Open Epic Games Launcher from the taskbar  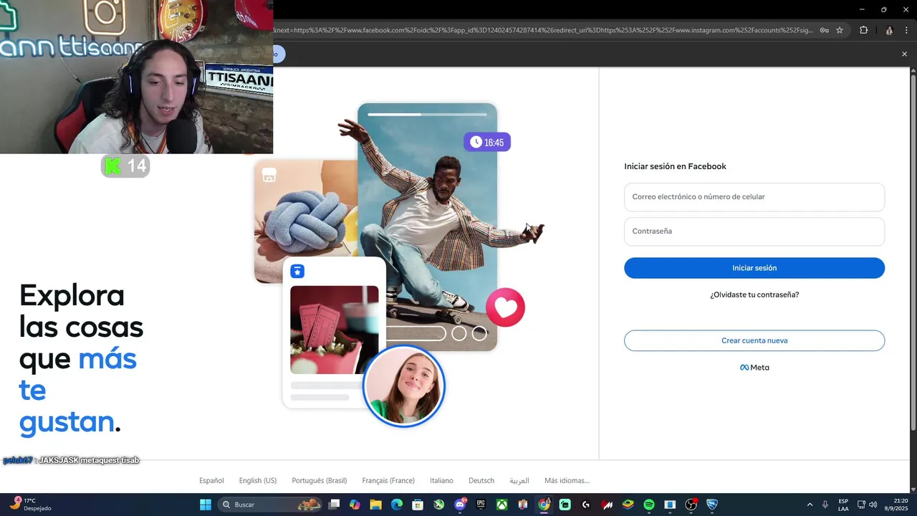pos(481,505)
